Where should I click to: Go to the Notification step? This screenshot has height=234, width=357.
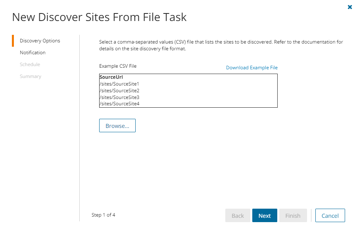(x=33, y=53)
